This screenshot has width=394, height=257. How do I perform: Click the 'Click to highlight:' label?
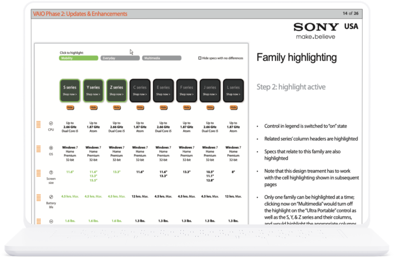[72, 53]
